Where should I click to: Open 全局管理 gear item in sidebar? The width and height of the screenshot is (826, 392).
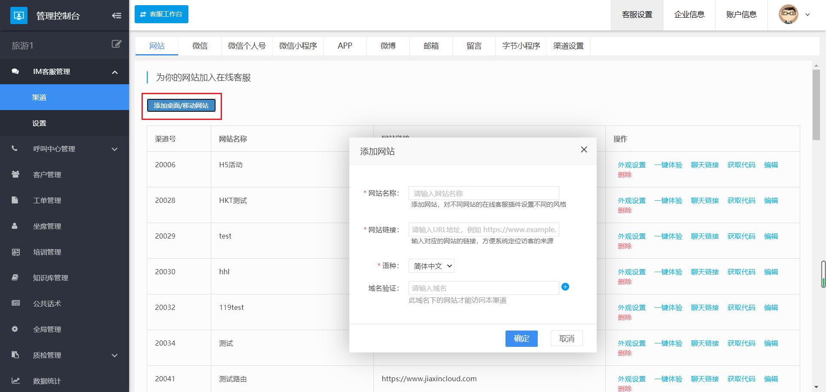tap(47, 329)
